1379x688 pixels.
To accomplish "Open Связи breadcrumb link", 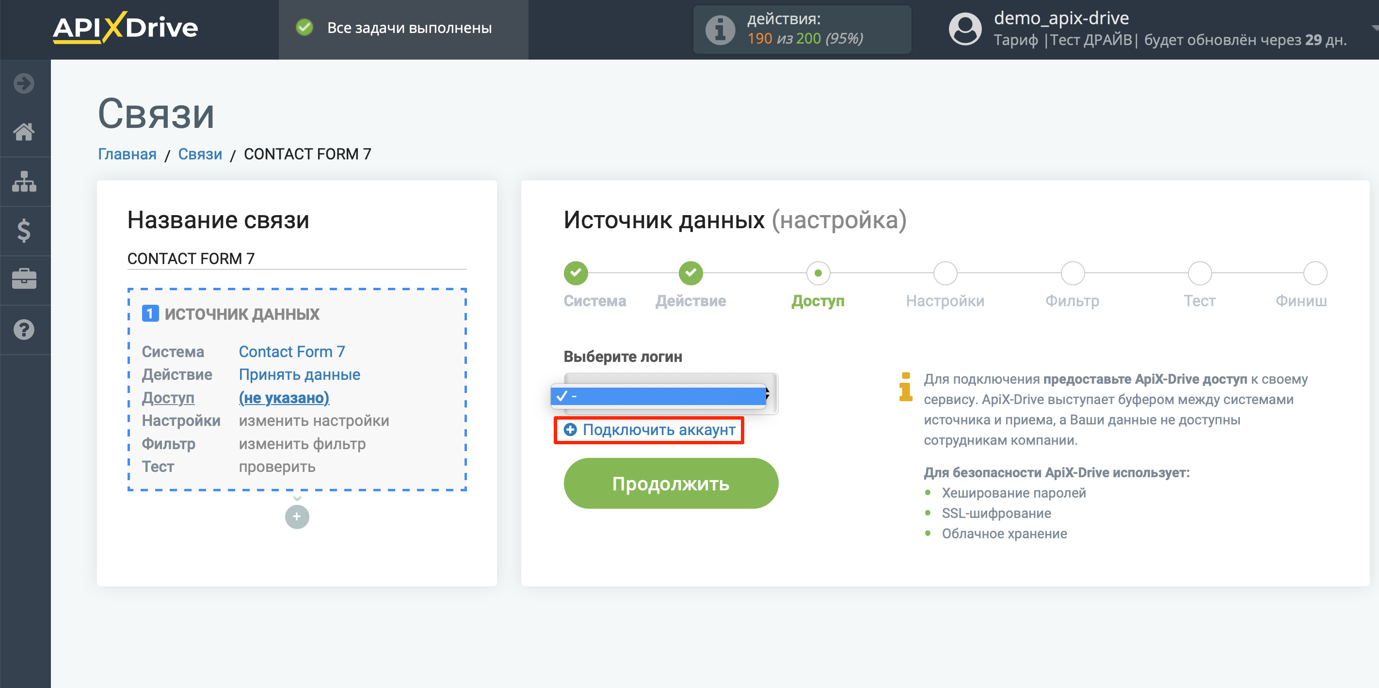I will pyautogui.click(x=200, y=154).
